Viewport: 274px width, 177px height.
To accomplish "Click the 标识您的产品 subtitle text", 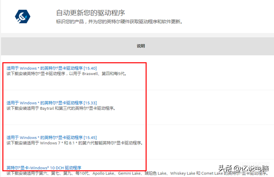I will [70, 22].
